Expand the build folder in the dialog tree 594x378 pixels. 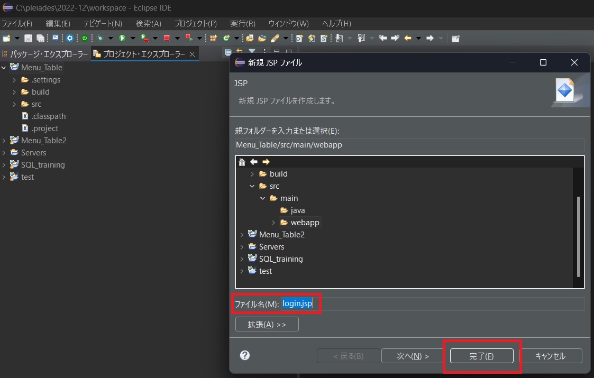click(253, 173)
